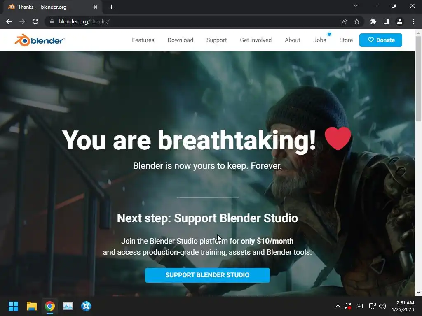Click the scrollbar down arrow
This screenshot has height=316, width=422.
pyautogui.click(x=419, y=293)
